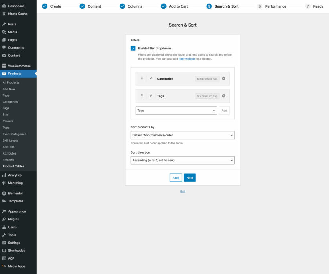Open the Sort products by dropdown
Screen dimensions: 329x274
pos(183,135)
